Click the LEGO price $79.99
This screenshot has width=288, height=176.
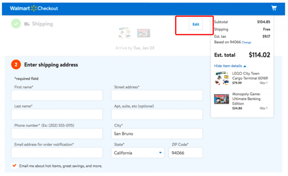(x=237, y=83)
